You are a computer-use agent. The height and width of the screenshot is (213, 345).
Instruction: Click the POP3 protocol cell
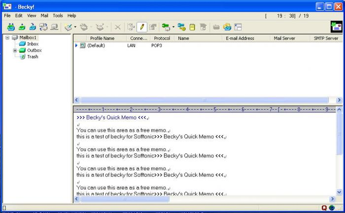[x=157, y=46]
